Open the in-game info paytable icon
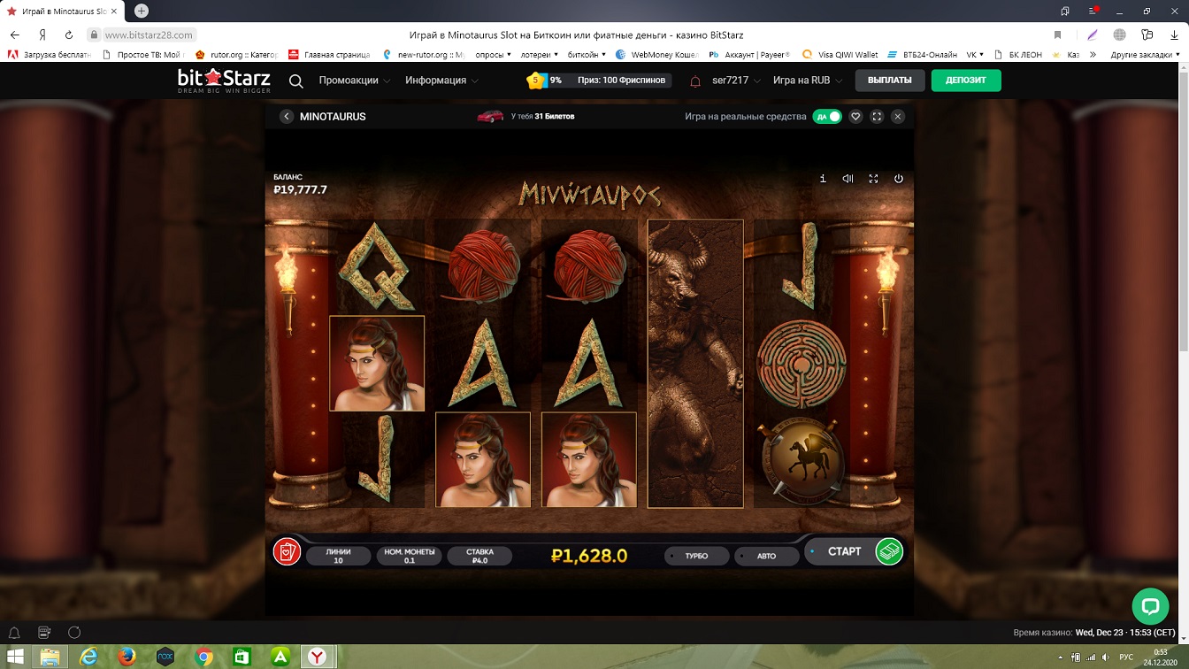The width and height of the screenshot is (1189, 669). 823,179
